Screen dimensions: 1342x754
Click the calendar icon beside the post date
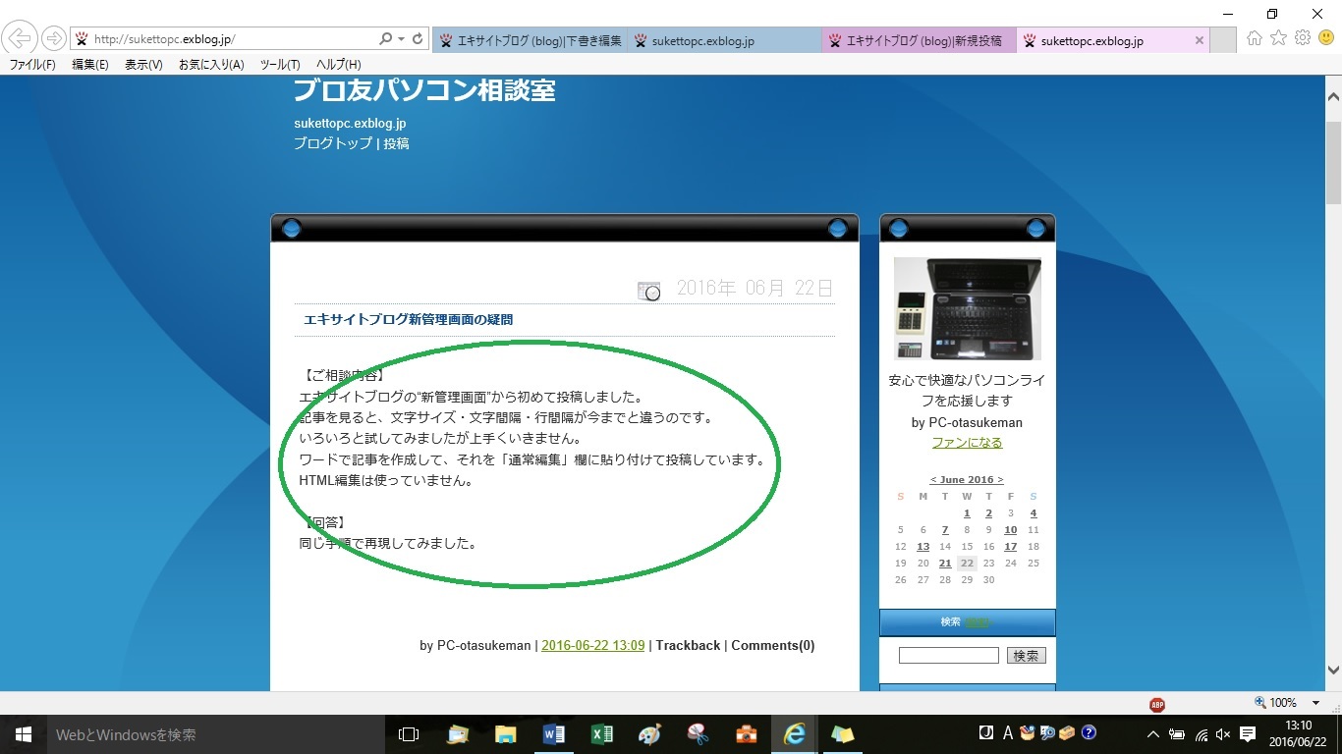pyautogui.click(x=648, y=291)
